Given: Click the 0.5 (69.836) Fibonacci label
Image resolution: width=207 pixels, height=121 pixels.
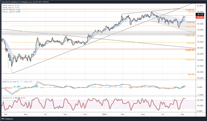Looking at the screenshot, I should point(191,43).
